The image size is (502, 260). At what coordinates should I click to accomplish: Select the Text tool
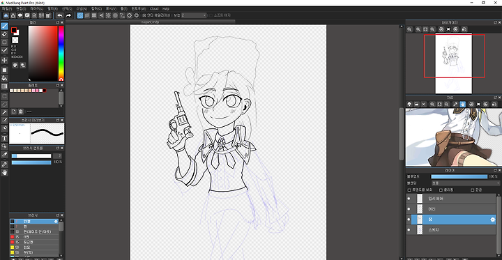(x=4, y=138)
